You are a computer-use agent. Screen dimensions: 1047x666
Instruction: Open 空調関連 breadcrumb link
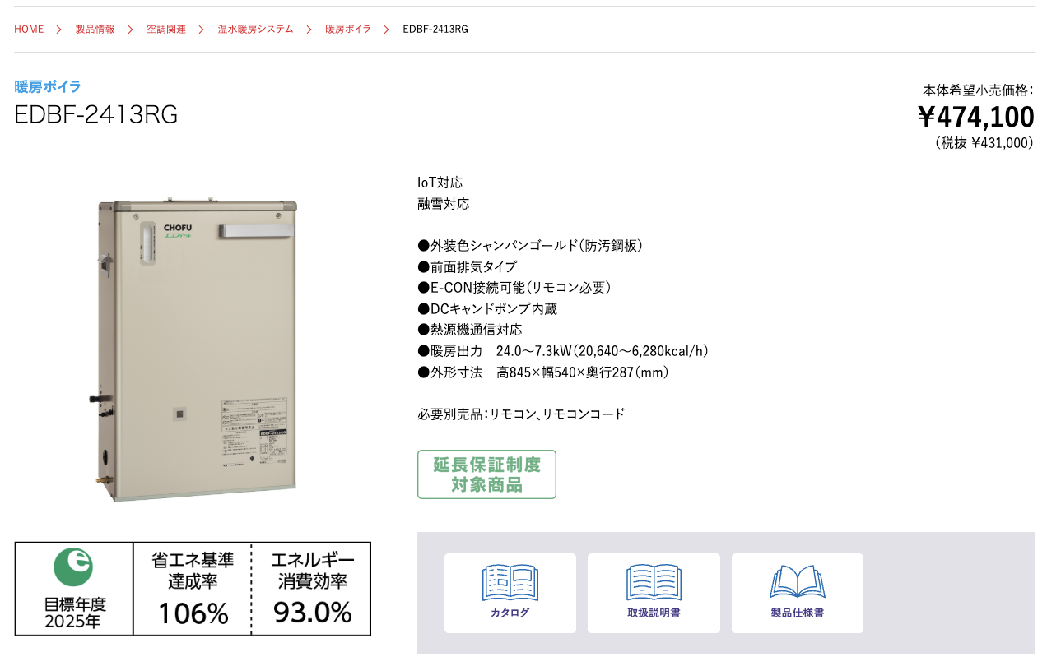pyautogui.click(x=166, y=30)
